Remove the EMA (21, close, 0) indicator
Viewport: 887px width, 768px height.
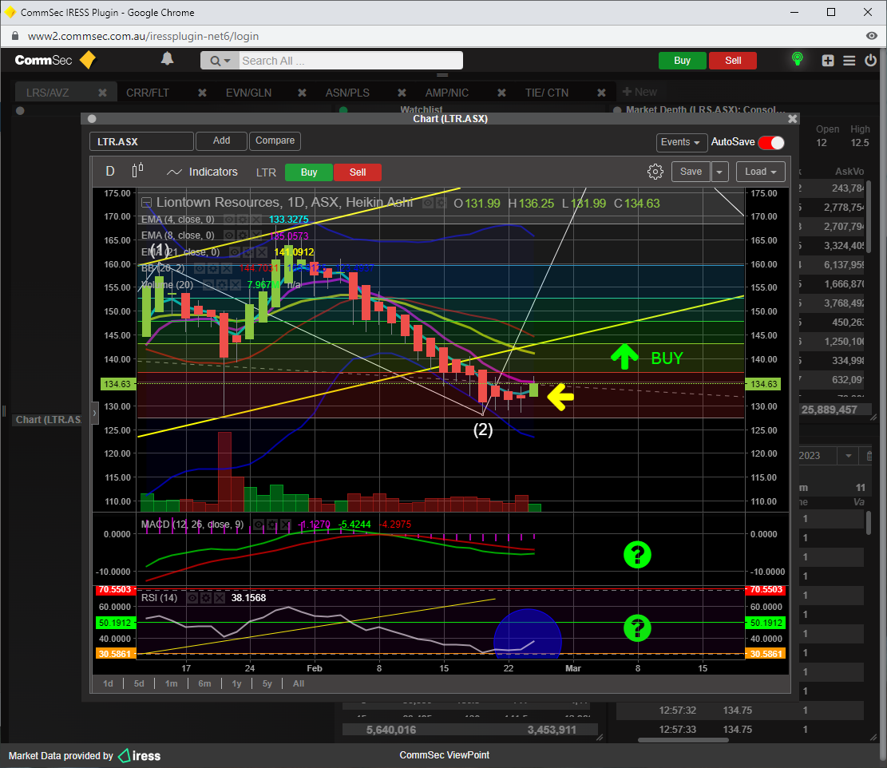point(261,251)
